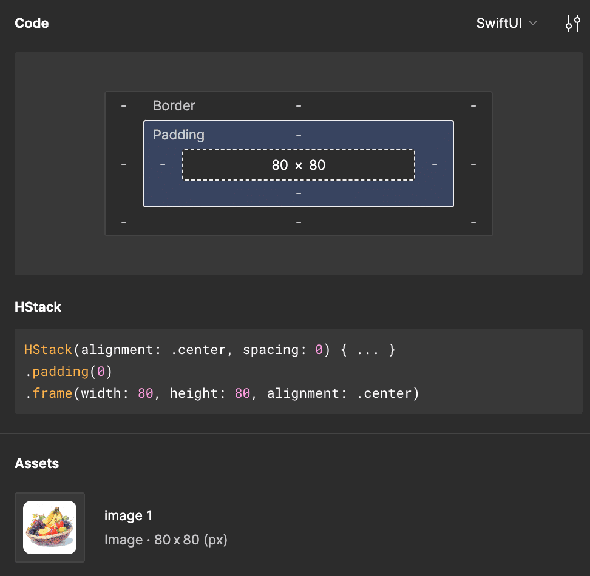The width and height of the screenshot is (590, 576).
Task: Select the bottom border value dash
Action: point(299,223)
